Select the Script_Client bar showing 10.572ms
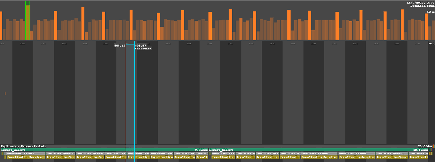 tap(318, 150)
